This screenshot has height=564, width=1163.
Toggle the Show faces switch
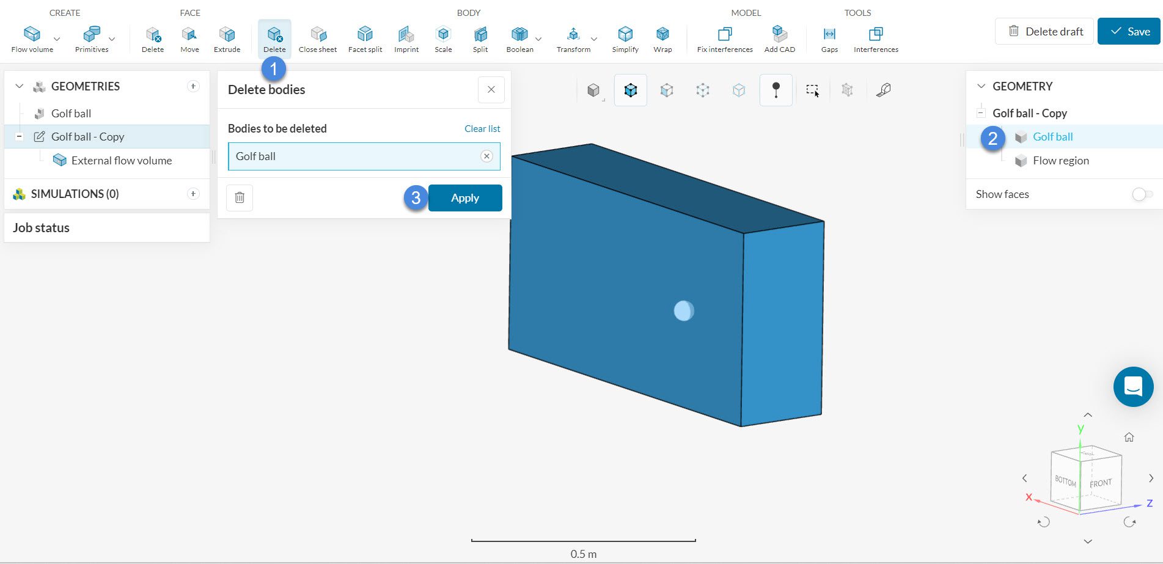point(1142,194)
